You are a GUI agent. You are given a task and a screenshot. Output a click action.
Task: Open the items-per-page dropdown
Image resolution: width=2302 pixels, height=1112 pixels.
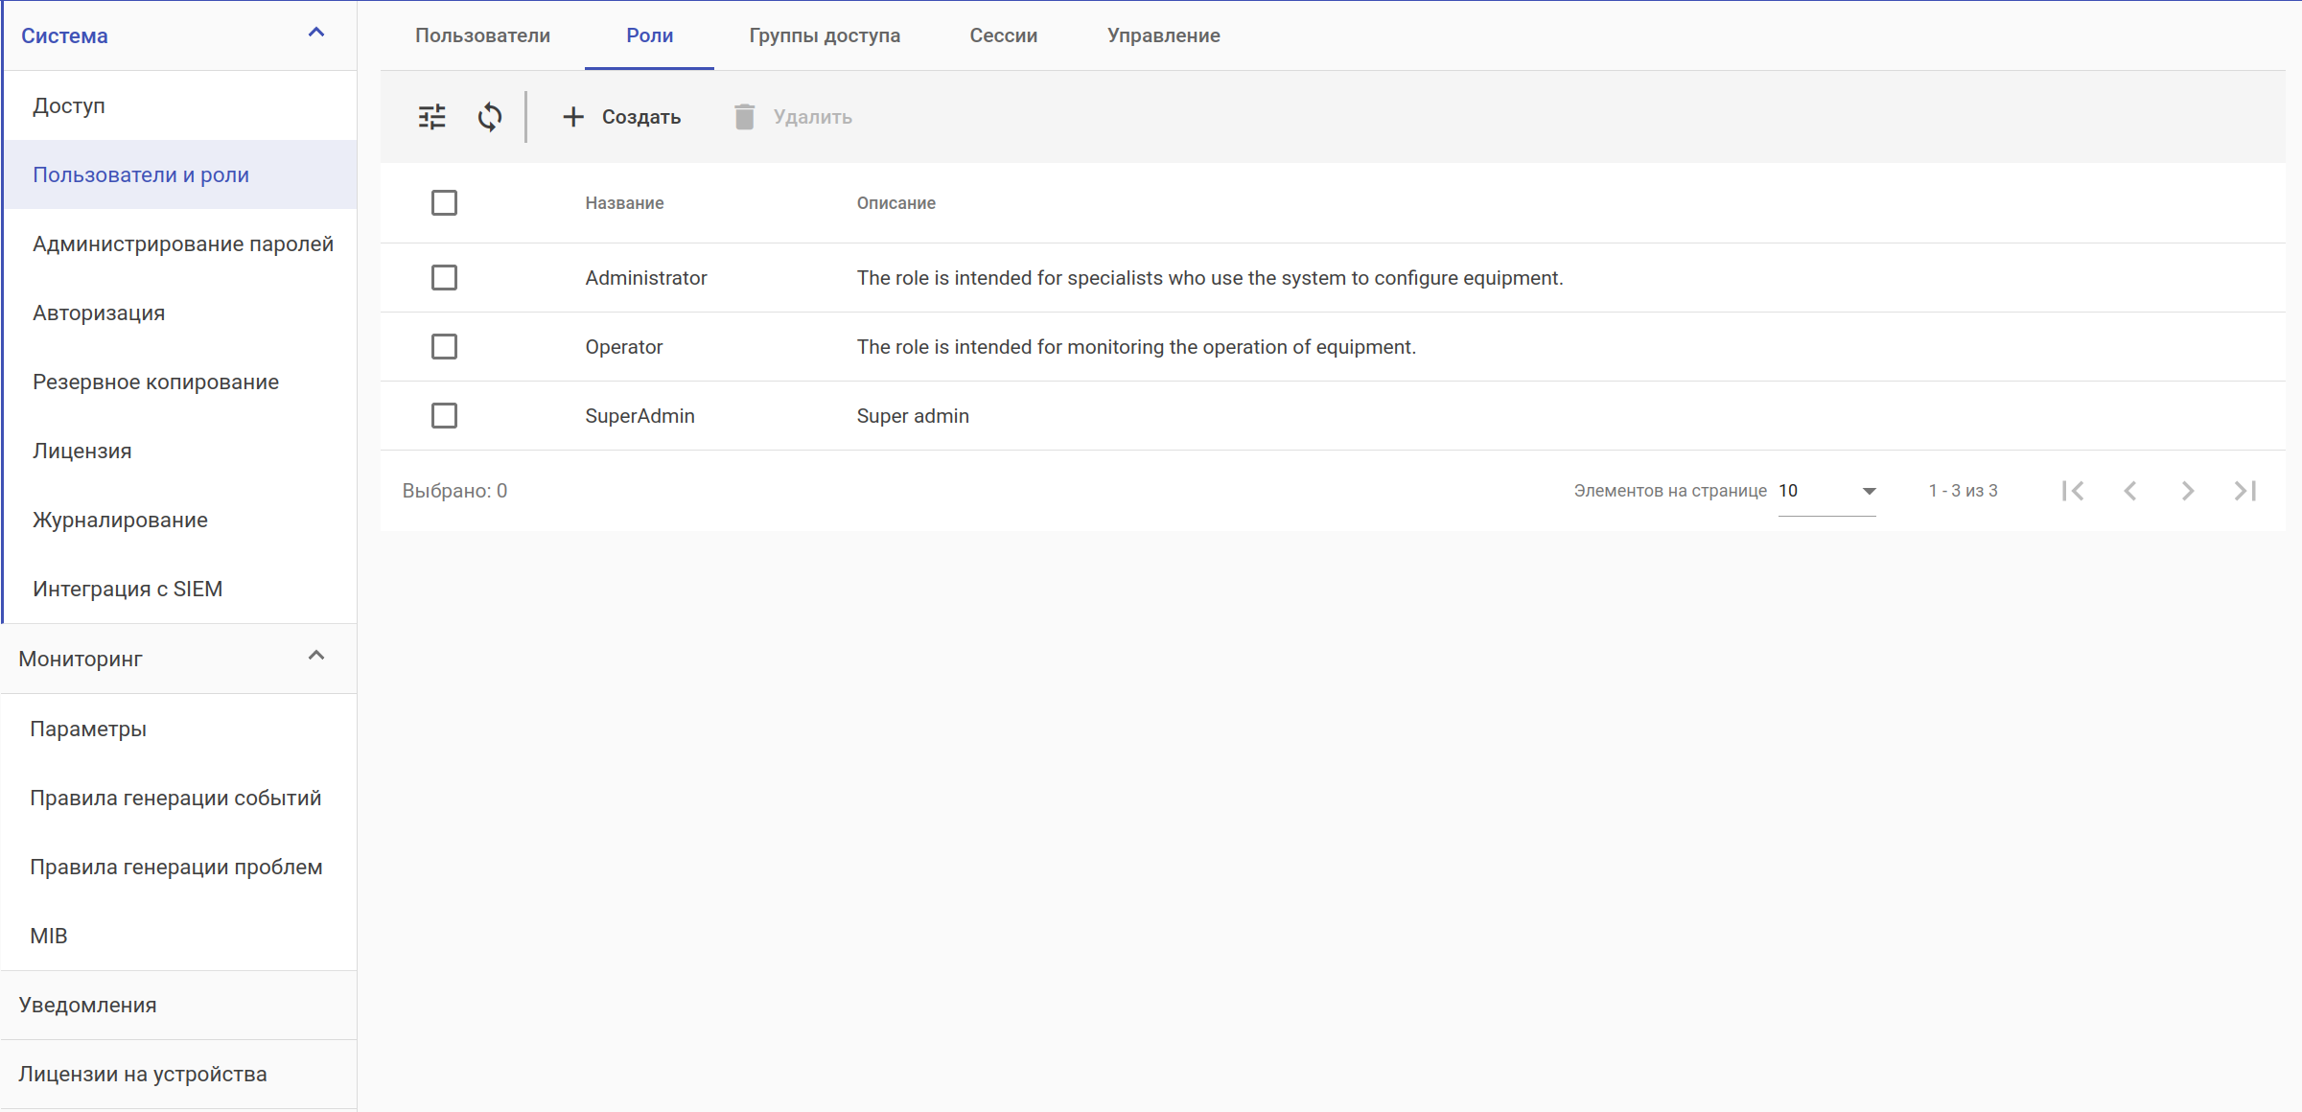click(x=1826, y=491)
